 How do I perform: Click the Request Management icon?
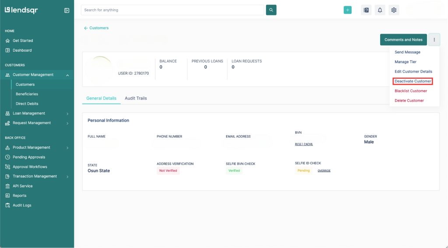pos(8,123)
